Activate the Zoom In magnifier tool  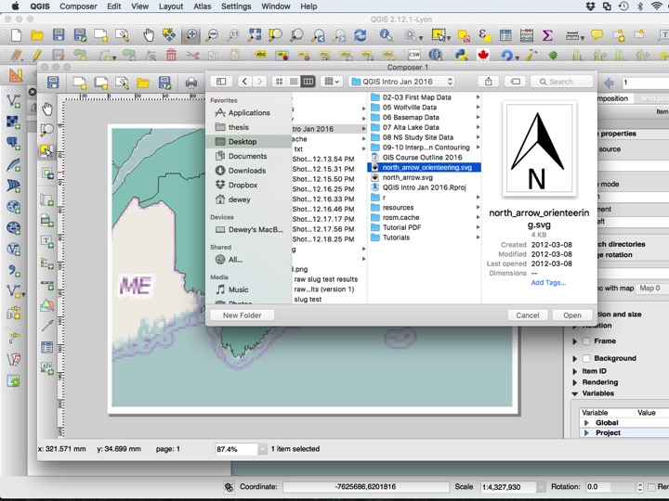pos(190,35)
